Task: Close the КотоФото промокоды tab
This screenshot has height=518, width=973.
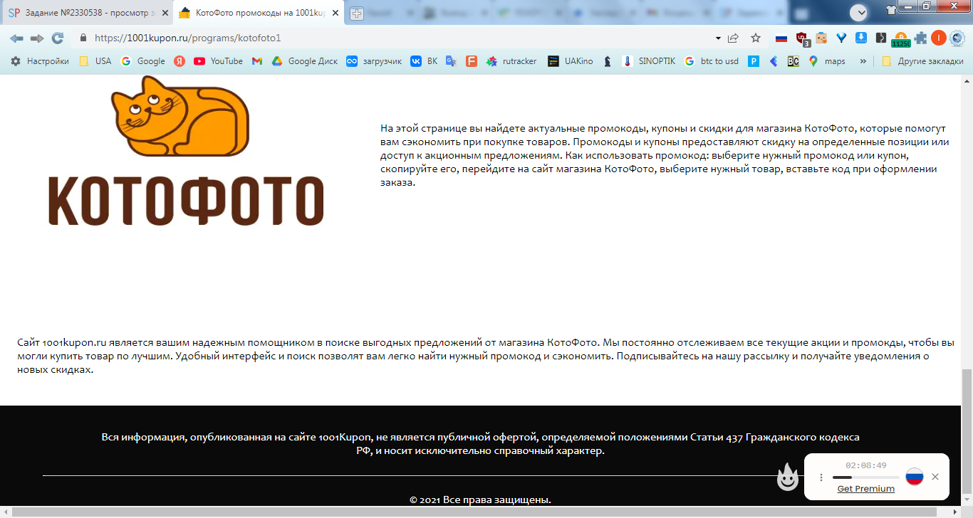Action: click(x=335, y=13)
